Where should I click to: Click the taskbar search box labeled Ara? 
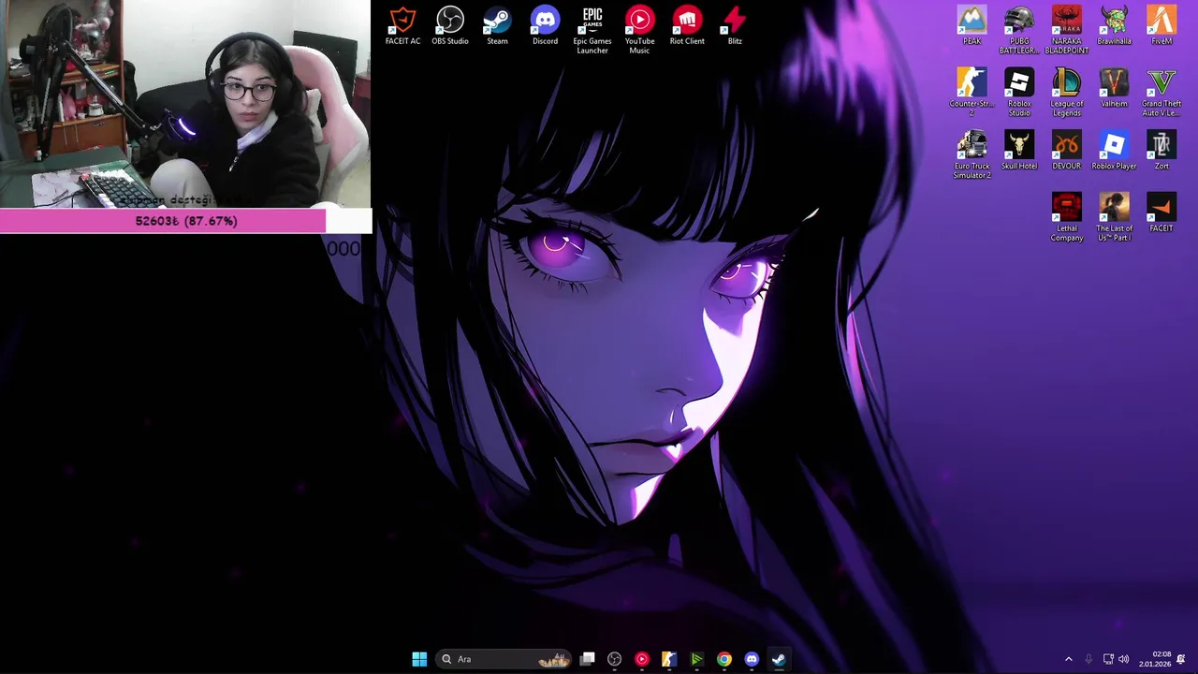click(504, 659)
